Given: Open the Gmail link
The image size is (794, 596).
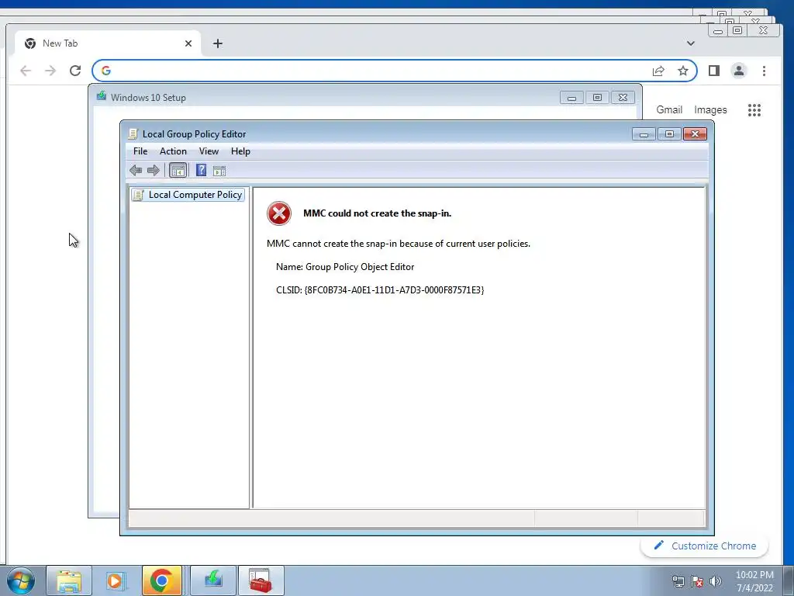Looking at the screenshot, I should point(669,110).
